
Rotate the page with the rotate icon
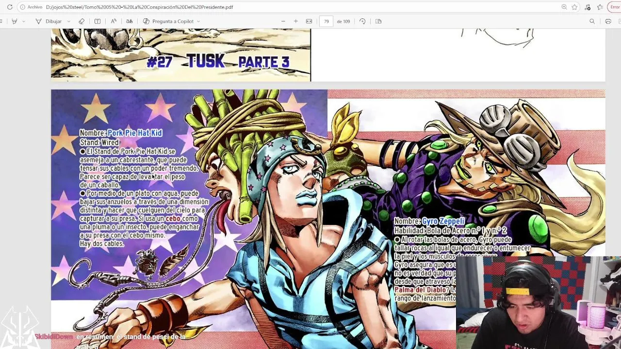click(362, 21)
